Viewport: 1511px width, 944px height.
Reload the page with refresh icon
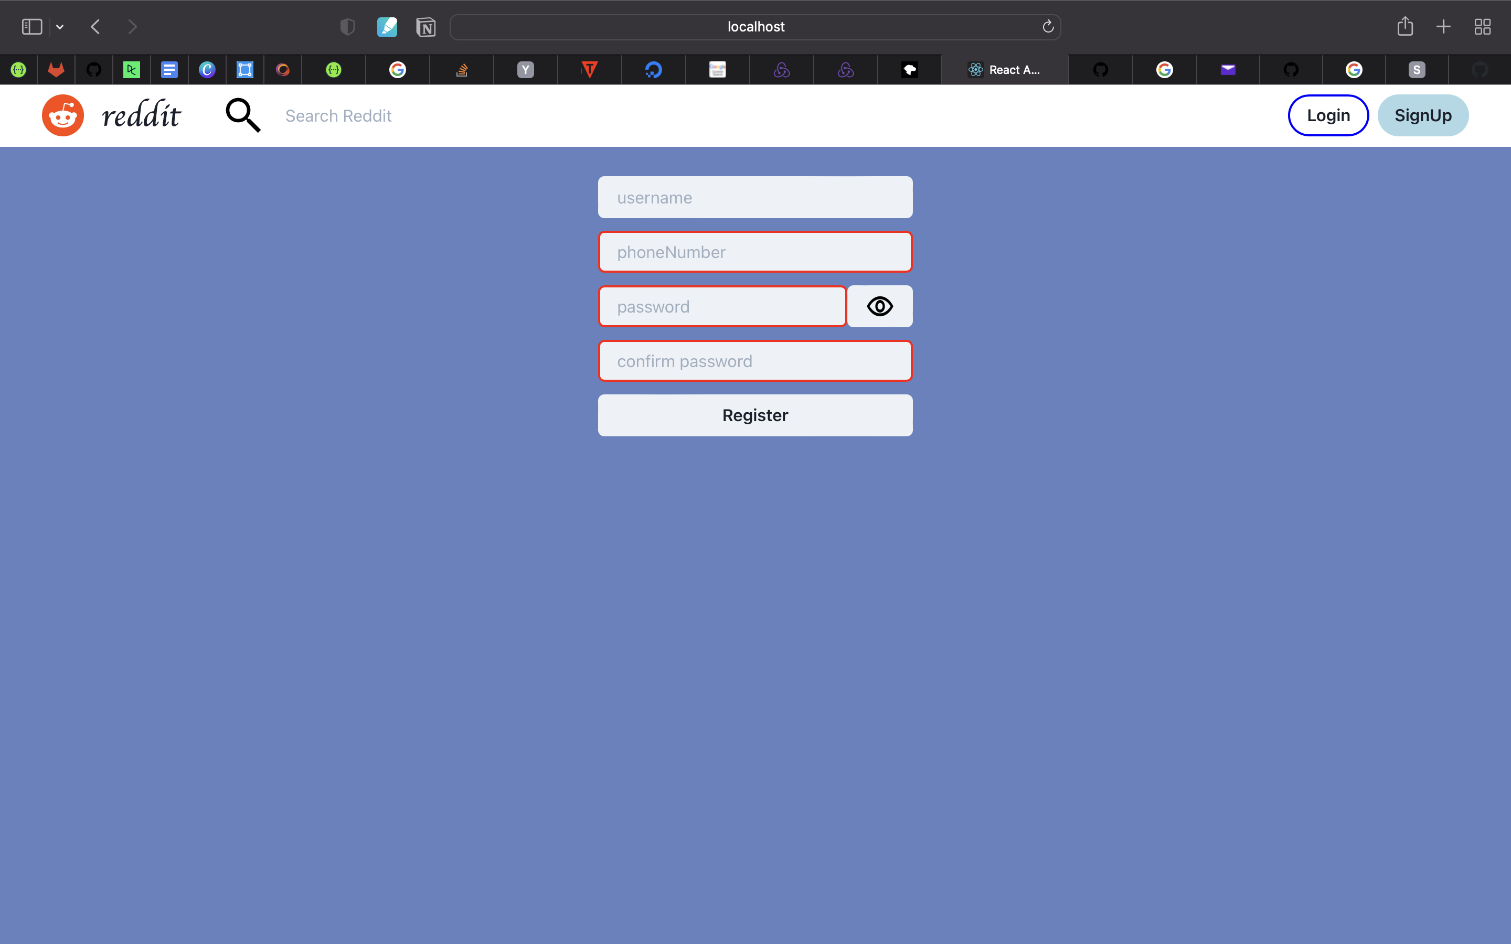click(1048, 27)
